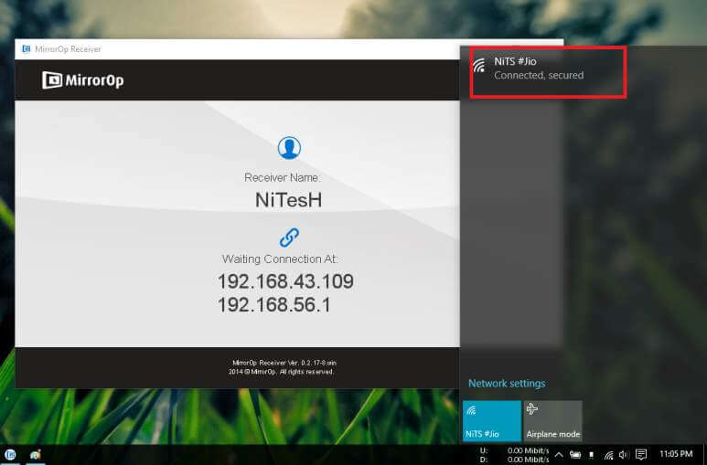Click the IP address 192.168.43.109
707x465 pixels.
coord(285,281)
